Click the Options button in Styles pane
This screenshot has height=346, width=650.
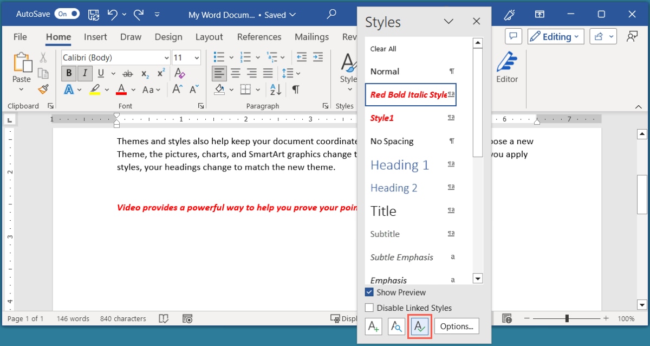457,326
